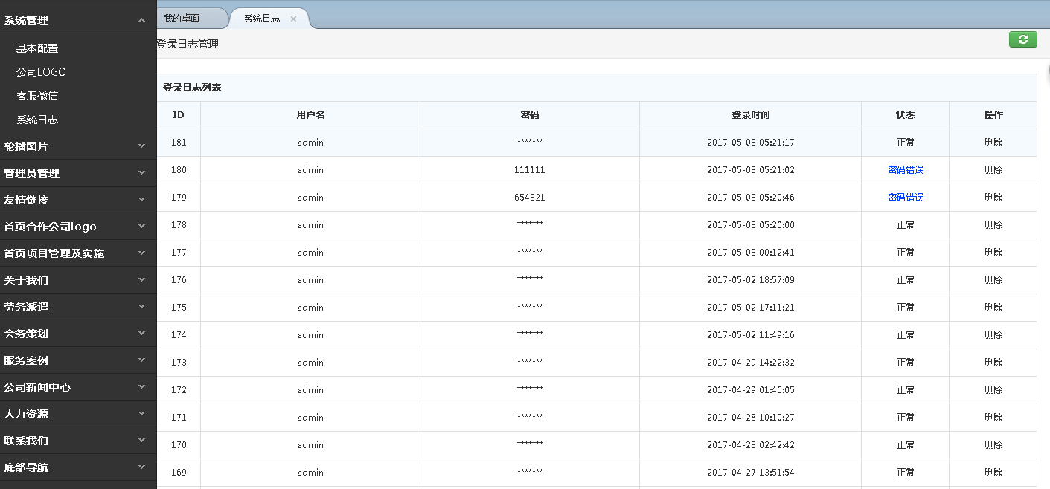The height and width of the screenshot is (489, 1050).
Task: Expand the 管理员管理 sidebar menu
Action: tap(141, 173)
